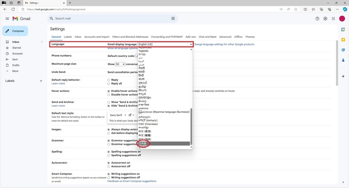Click the language list scroll-down arrow

pyautogui.click(x=191, y=147)
